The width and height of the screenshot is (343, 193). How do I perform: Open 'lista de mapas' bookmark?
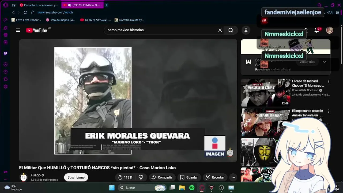[61, 20]
